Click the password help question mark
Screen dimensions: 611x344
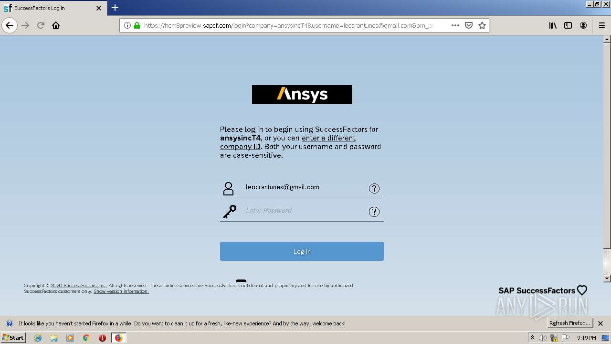(x=374, y=212)
